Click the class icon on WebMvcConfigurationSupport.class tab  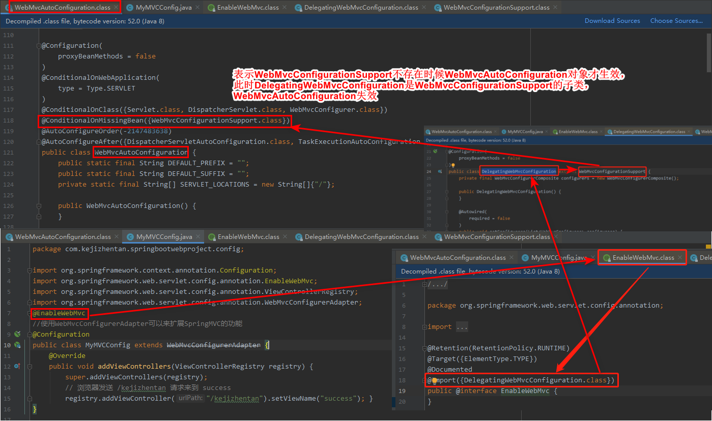438,8
